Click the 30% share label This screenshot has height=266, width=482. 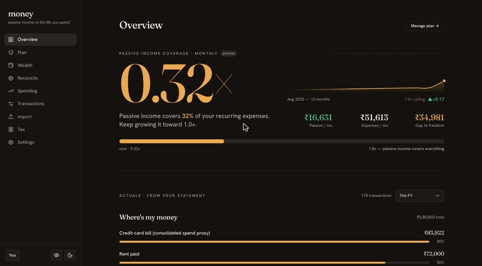[x=440, y=241]
